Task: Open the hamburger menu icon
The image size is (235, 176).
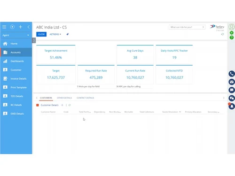Action: [4, 27]
